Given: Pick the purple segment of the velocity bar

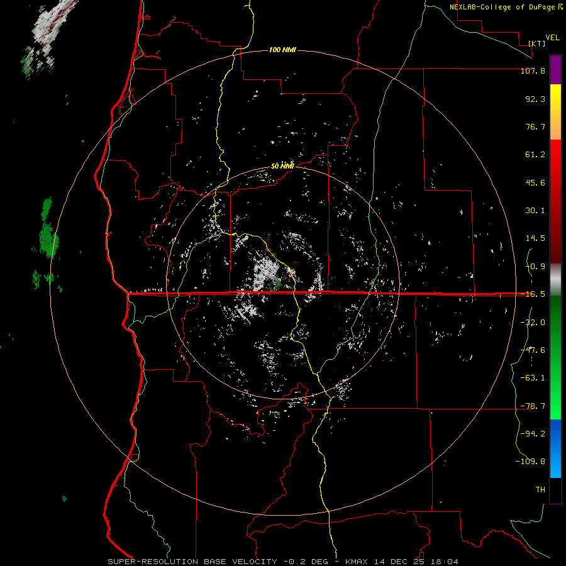Looking at the screenshot, I should 555,70.
